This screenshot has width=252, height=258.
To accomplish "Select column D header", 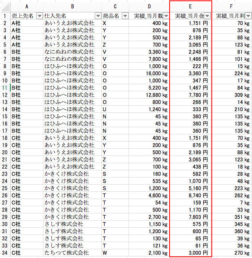I will [149, 7].
